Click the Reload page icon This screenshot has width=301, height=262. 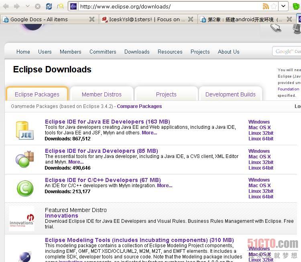(49, 6)
